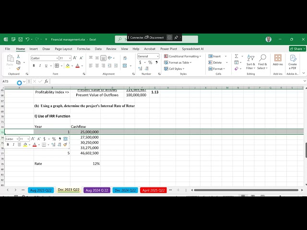
Task: Open the April 2025 Q22 sheet tab
Action: 153,190
